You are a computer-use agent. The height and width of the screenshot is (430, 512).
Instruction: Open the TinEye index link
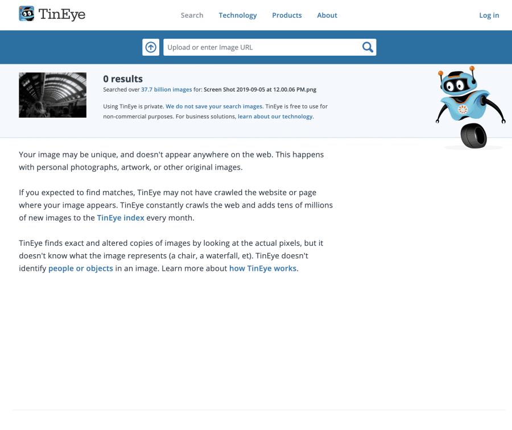point(121,218)
